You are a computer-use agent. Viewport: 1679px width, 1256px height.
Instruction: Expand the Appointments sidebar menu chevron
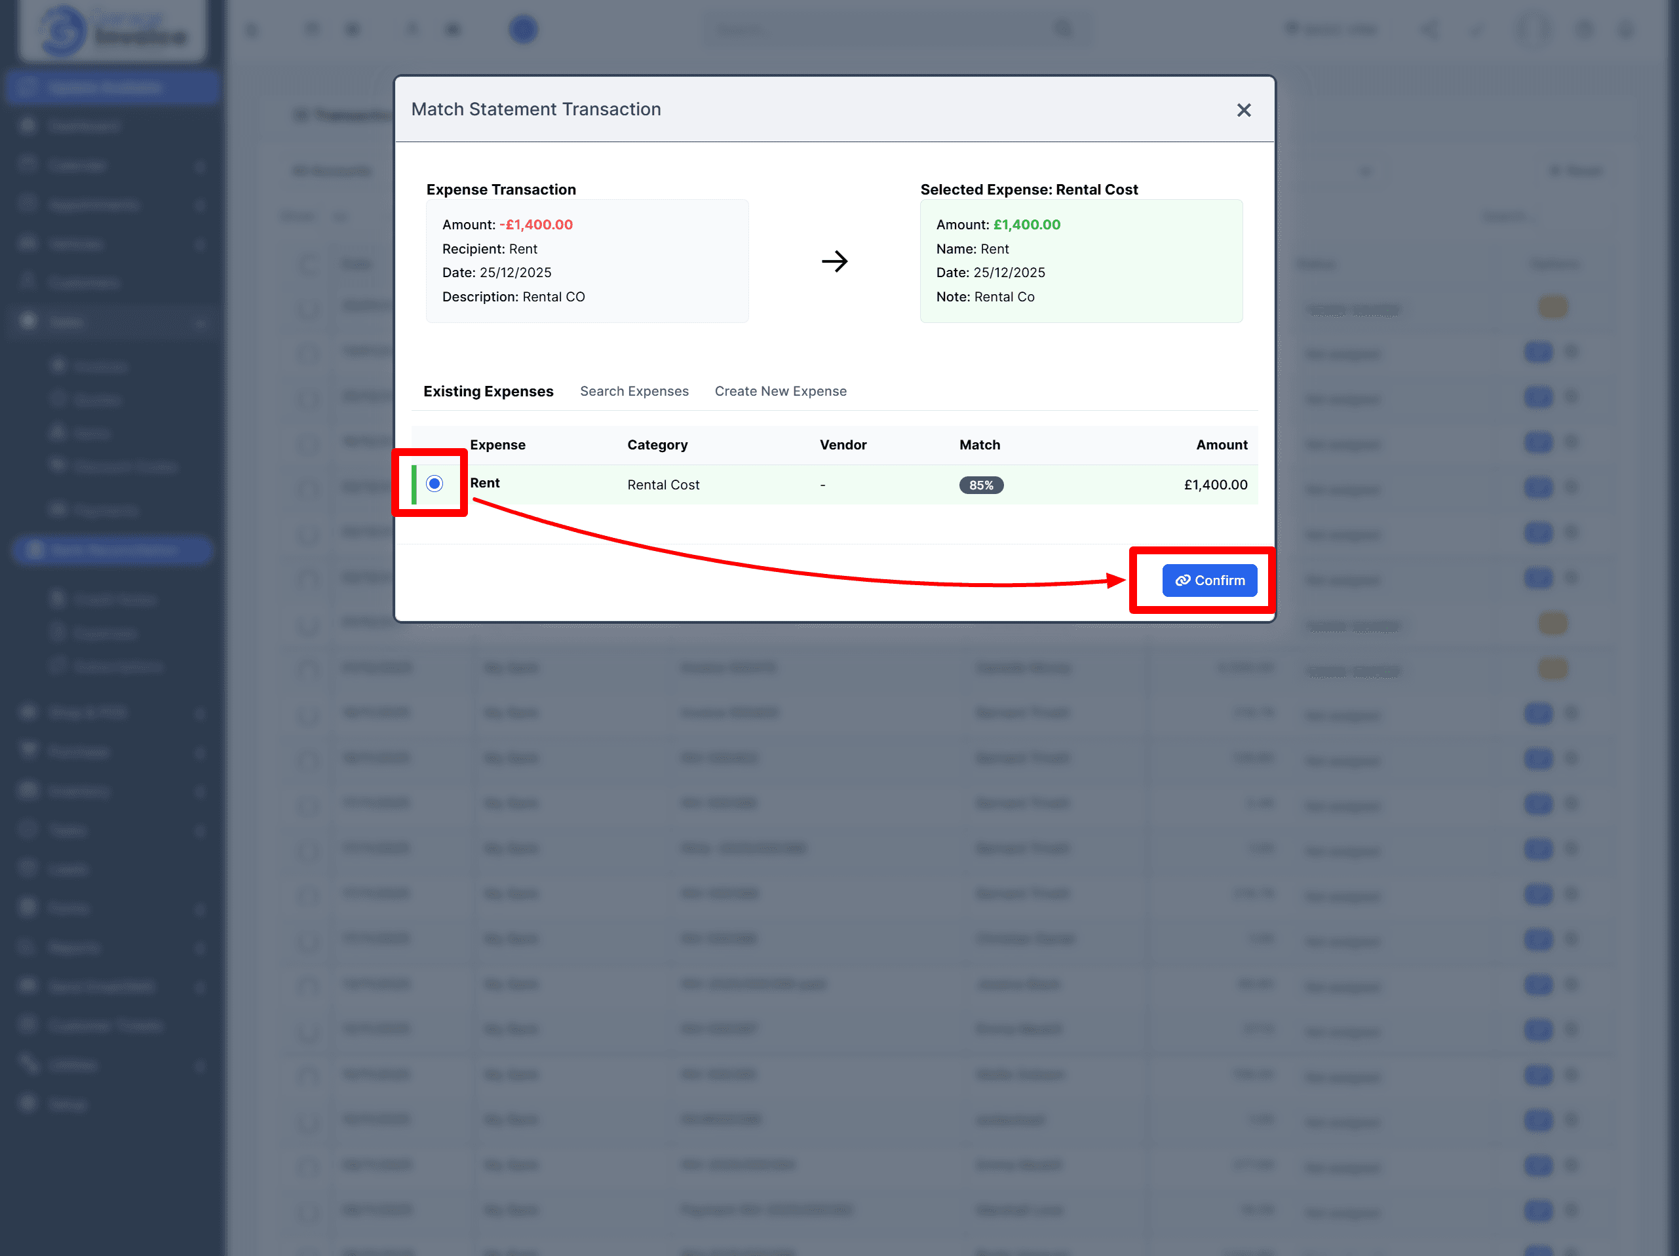[201, 205]
